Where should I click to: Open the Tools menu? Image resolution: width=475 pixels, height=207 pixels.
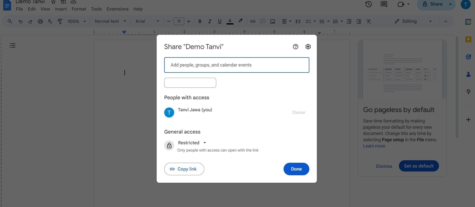pyautogui.click(x=96, y=9)
